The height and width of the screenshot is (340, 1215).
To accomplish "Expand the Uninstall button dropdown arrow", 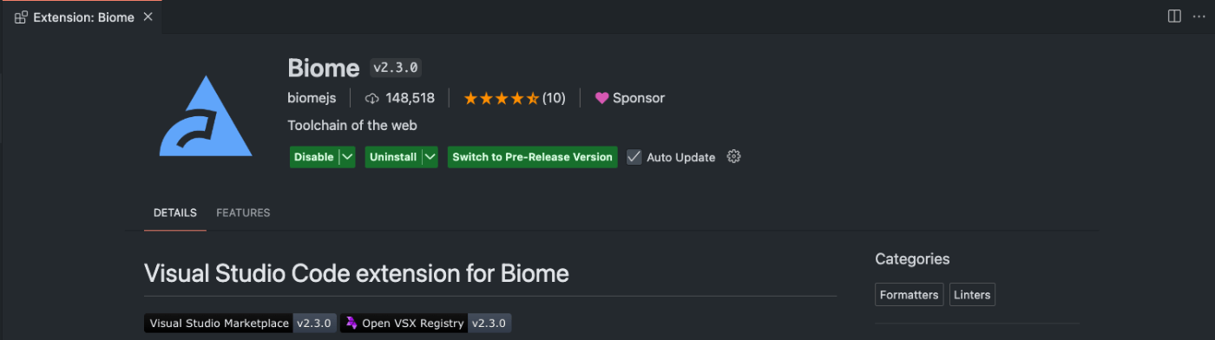I will 430,157.
